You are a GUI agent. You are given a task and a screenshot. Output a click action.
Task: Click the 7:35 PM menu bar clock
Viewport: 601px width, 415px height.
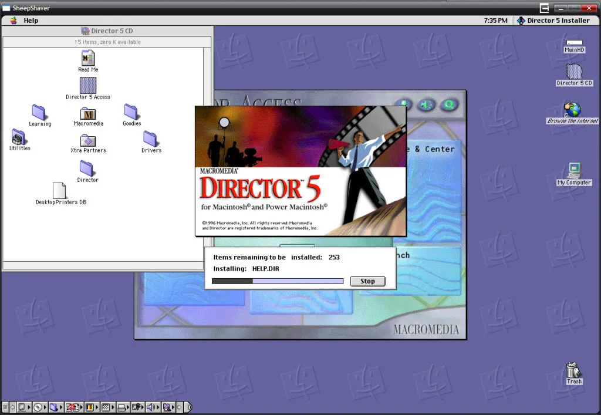coord(495,21)
